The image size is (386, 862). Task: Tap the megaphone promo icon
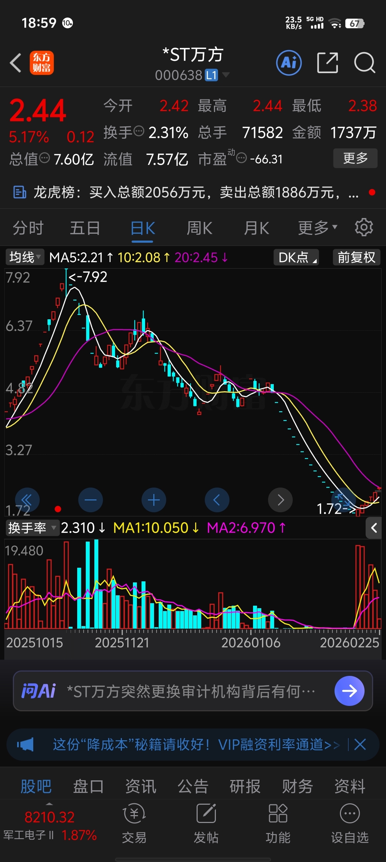tap(25, 745)
